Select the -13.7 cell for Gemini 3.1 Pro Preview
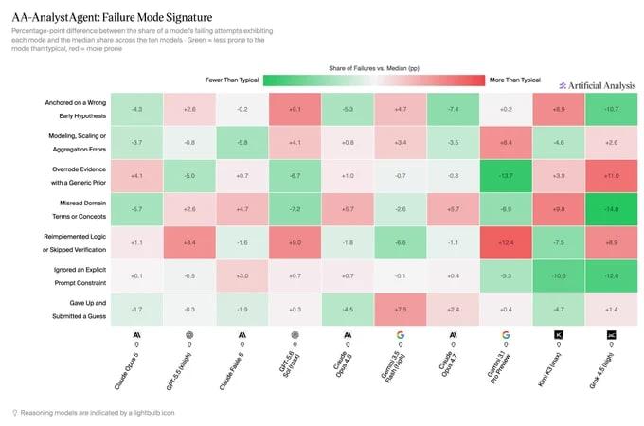Viewport: 644px width, 426px height. 506,176
